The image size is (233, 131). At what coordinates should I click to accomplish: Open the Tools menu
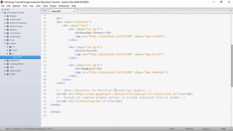pos(45,6)
